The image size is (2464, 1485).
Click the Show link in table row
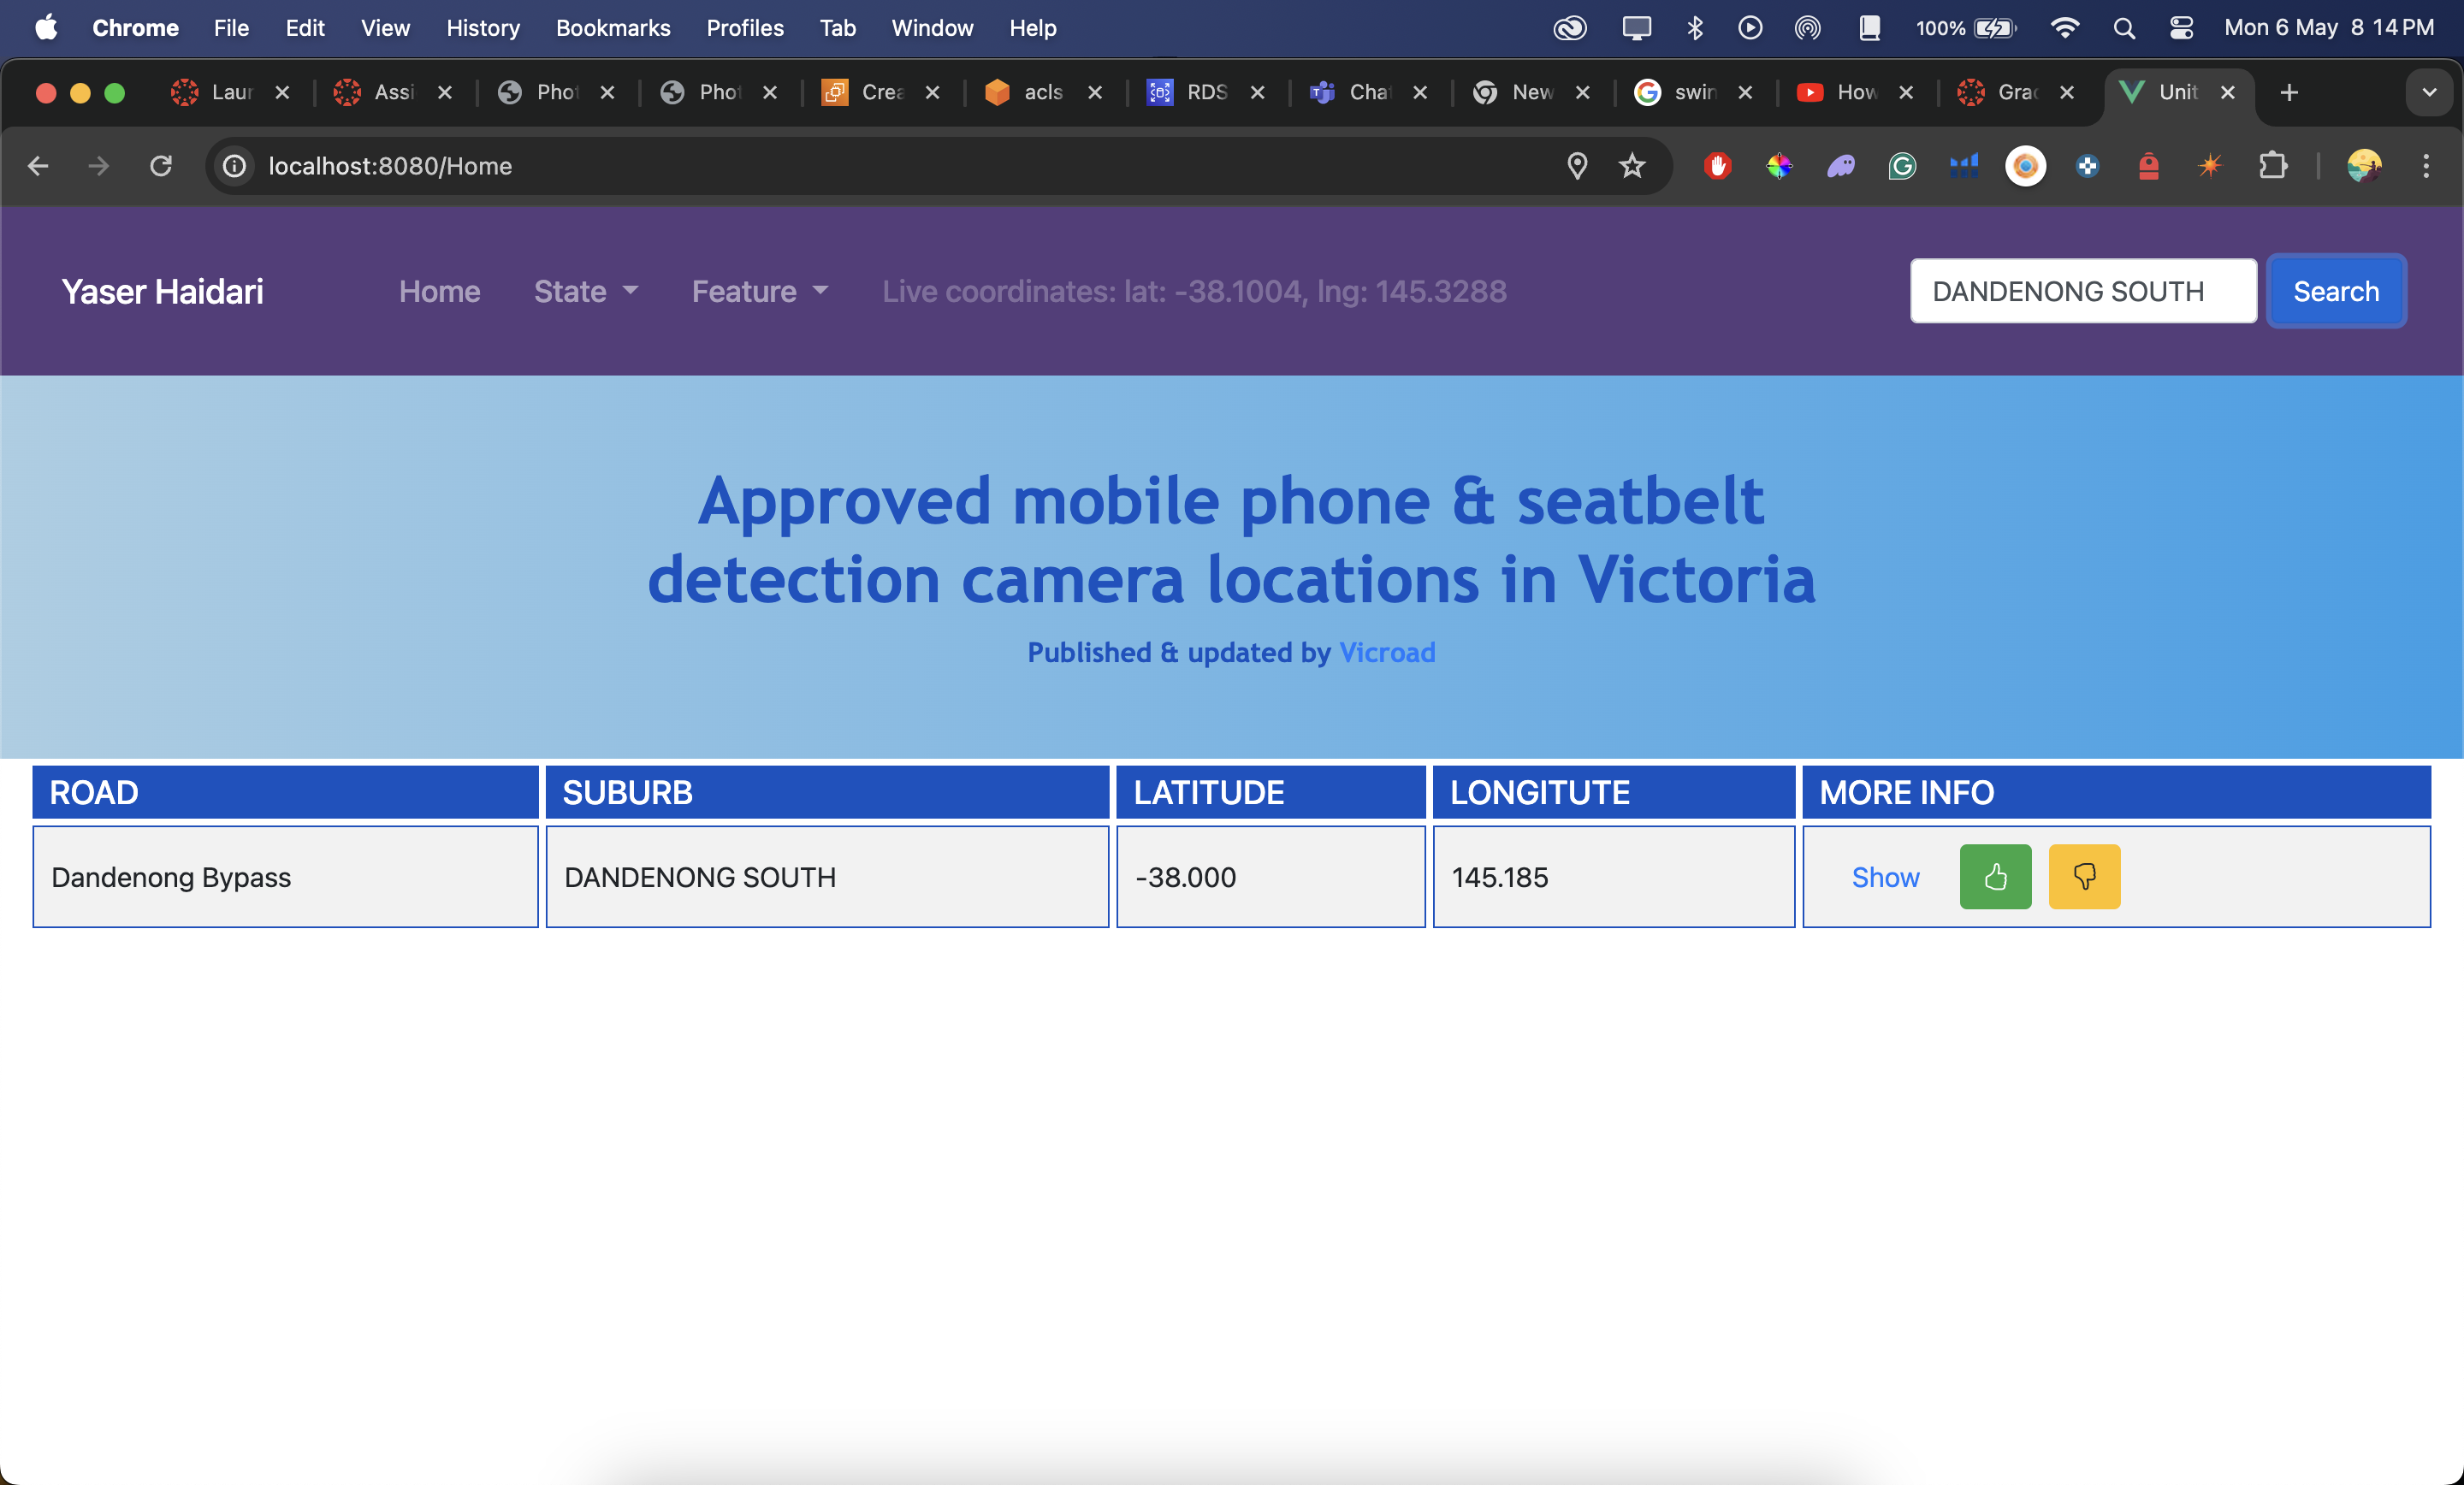1885,877
